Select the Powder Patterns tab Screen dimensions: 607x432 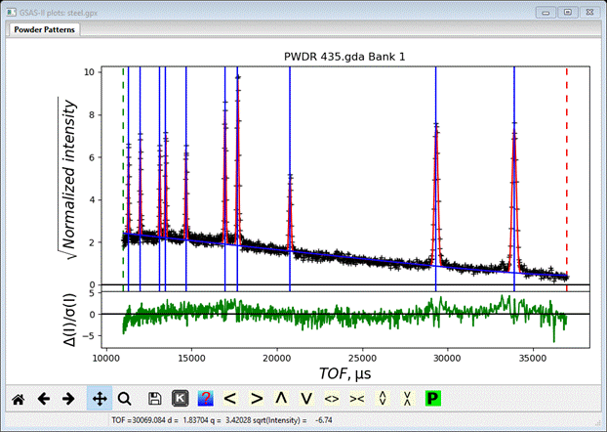(45, 29)
